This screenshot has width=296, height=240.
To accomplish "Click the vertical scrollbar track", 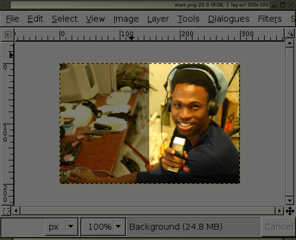I will pos(289,122).
